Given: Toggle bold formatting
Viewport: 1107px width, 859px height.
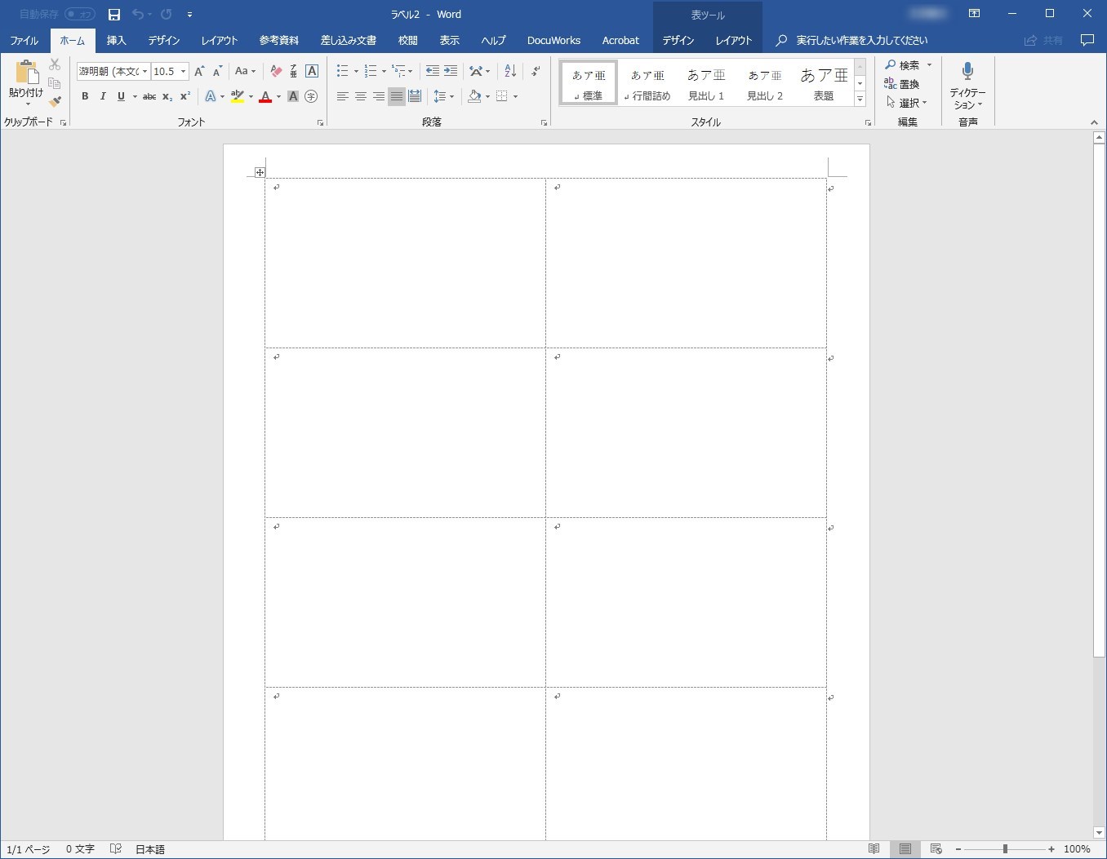Looking at the screenshot, I should click(x=85, y=96).
